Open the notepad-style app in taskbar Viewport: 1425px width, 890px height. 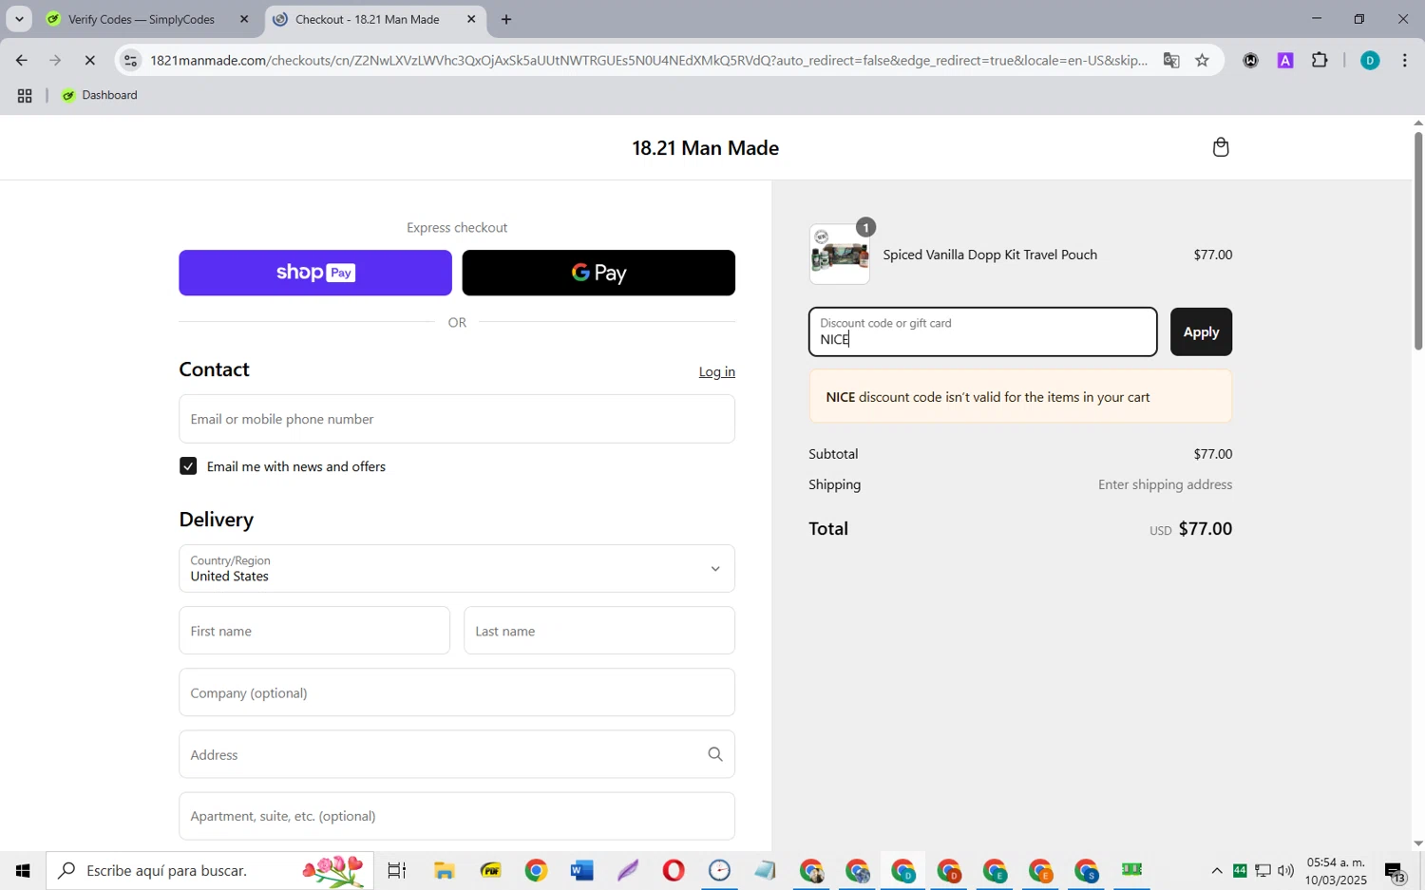(x=766, y=870)
